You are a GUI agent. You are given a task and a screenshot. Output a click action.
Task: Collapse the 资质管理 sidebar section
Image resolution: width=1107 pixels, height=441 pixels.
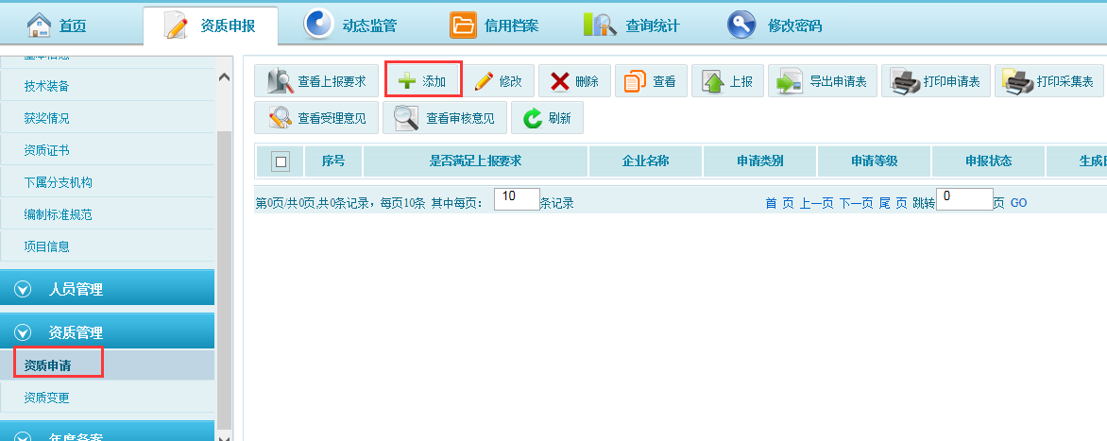point(23,332)
